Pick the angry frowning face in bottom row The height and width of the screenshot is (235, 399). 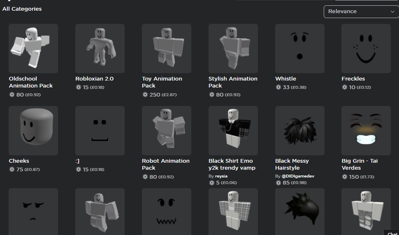click(x=33, y=212)
